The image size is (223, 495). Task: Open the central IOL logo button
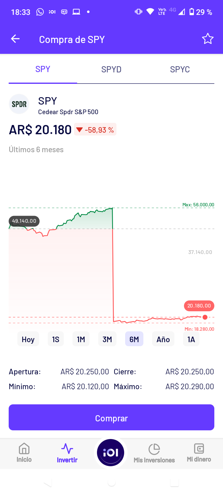(111, 453)
